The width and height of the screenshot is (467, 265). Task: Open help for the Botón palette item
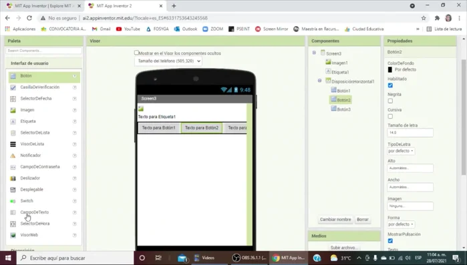pyautogui.click(x=74, y=76)
